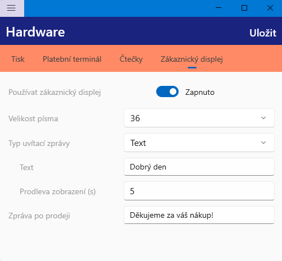The height and width of the screenshot is (261, 282).
Task: Focus the Dobrý den text field
Action: (x=199, y=167)
